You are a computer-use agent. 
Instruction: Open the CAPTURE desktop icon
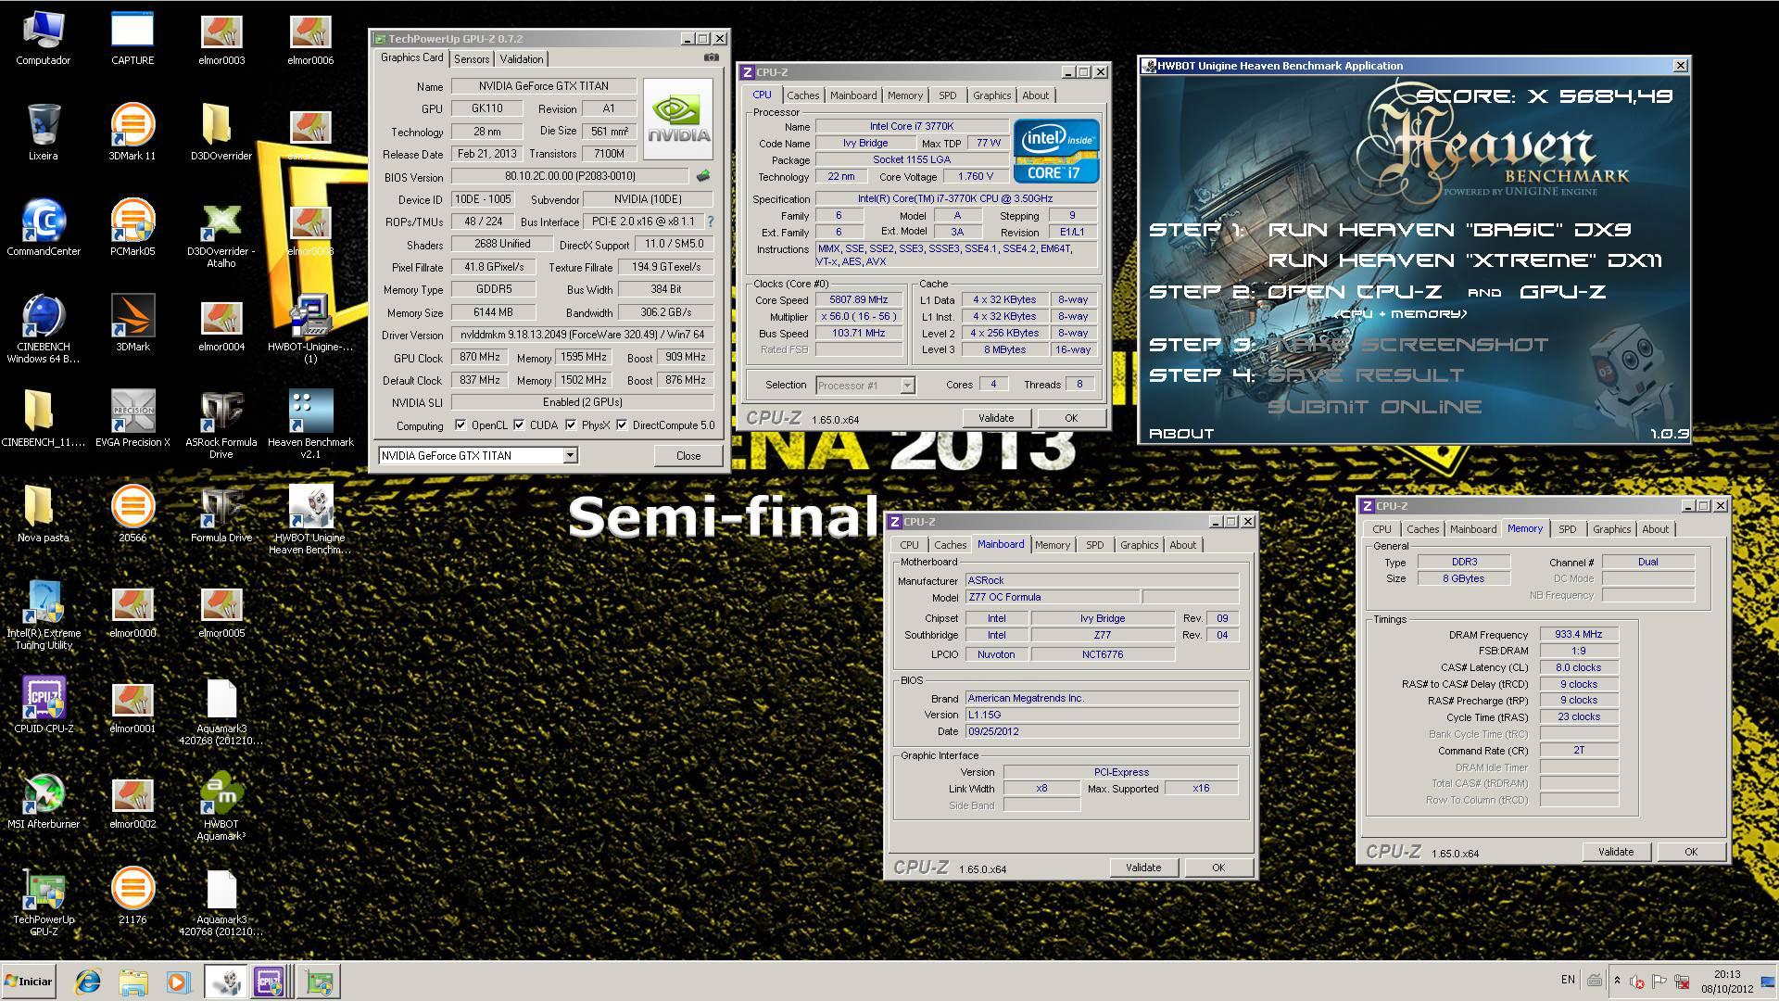132,39
